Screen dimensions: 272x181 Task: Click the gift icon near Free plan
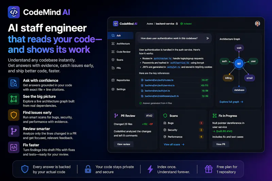coord(208,169)
